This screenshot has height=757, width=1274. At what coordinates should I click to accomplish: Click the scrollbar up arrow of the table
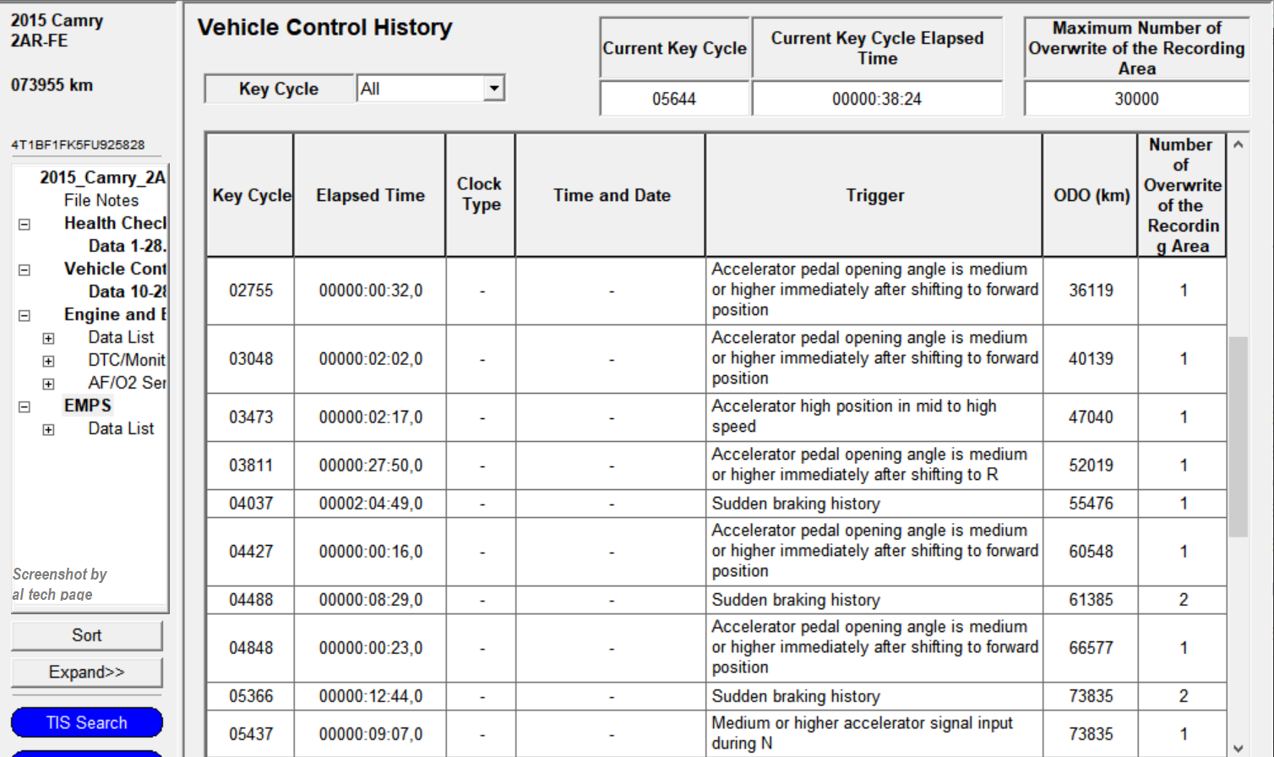pyautogui.click(x=1238, y=144)
